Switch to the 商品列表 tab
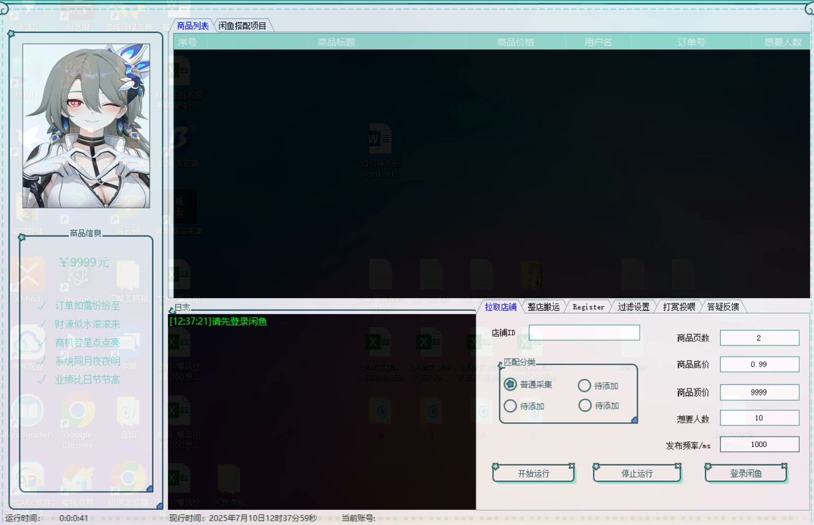 point(192,25)
